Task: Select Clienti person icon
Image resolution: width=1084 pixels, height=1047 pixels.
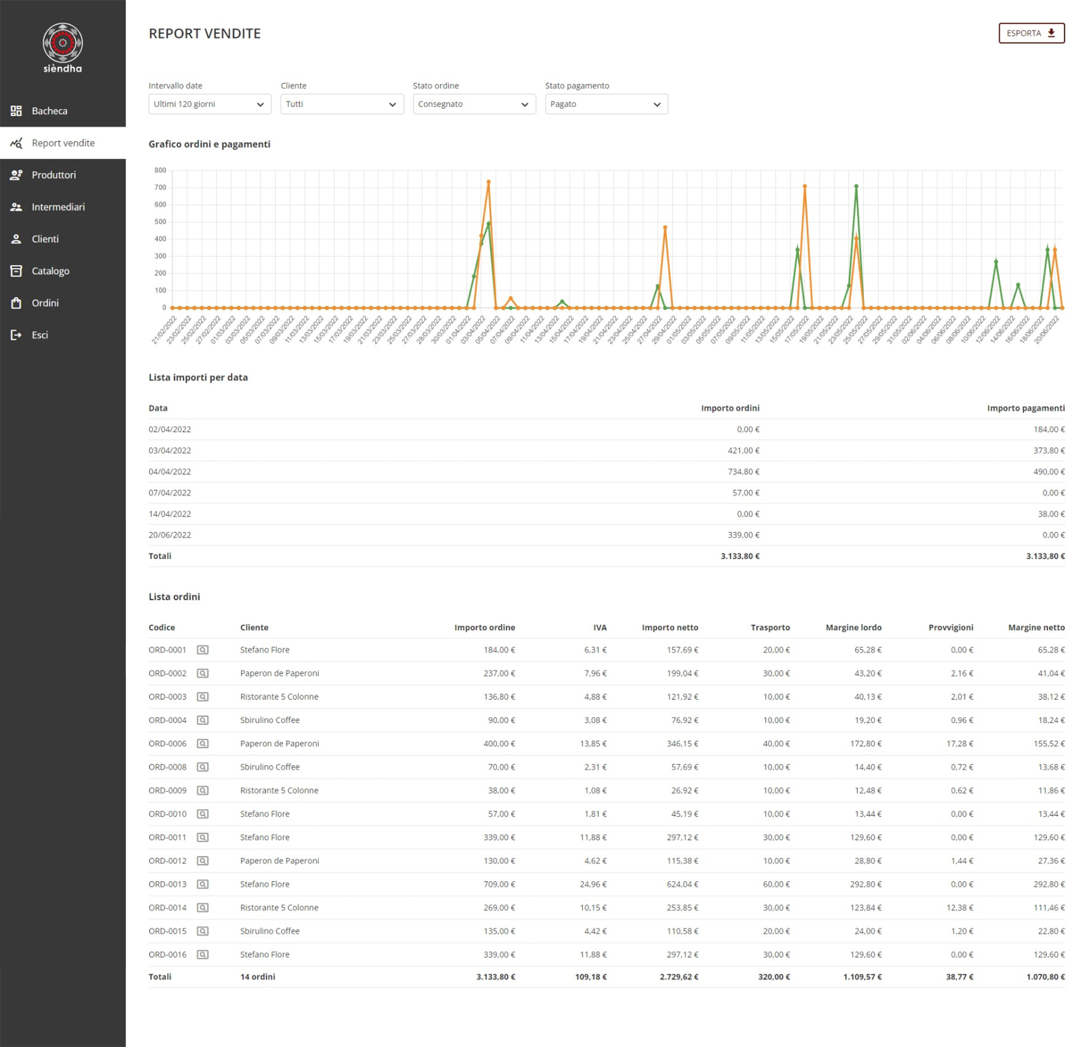Action: tap(16, 239)
